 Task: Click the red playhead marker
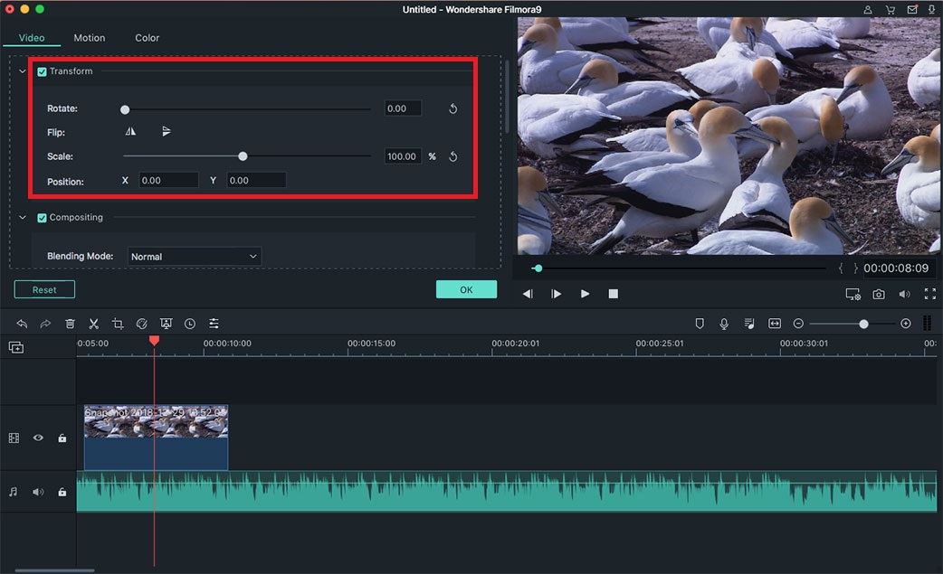click(x=154, y=341)
